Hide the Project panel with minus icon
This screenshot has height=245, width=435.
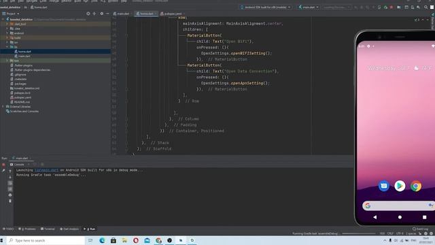coord(107,14)
